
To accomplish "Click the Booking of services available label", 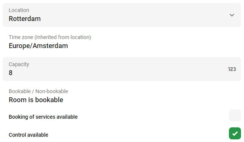I will click(x=43, y=117).
